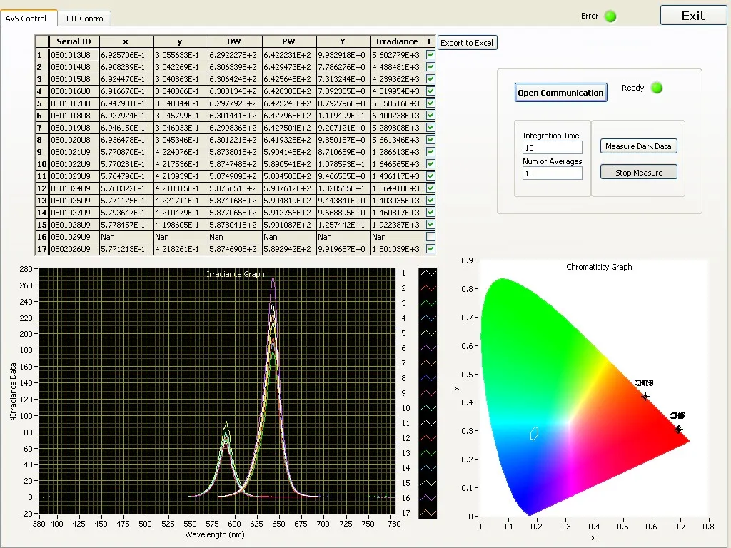Click the Stop Measure button
Screen dimensions: 731x548
[x=638, y=173]
